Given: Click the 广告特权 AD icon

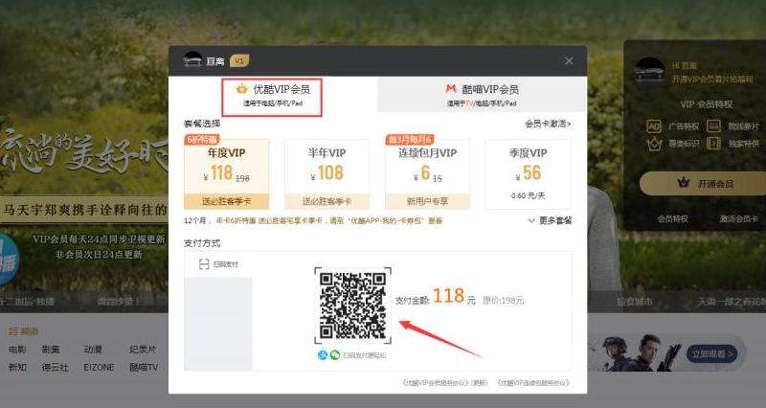Looking at the screenshot, I should coord(655,126).
